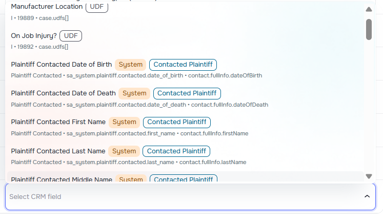Click UDF tag on Manufacturer Location
The width and height of the screenshot is (383, 221).
(x=97, y=7)
